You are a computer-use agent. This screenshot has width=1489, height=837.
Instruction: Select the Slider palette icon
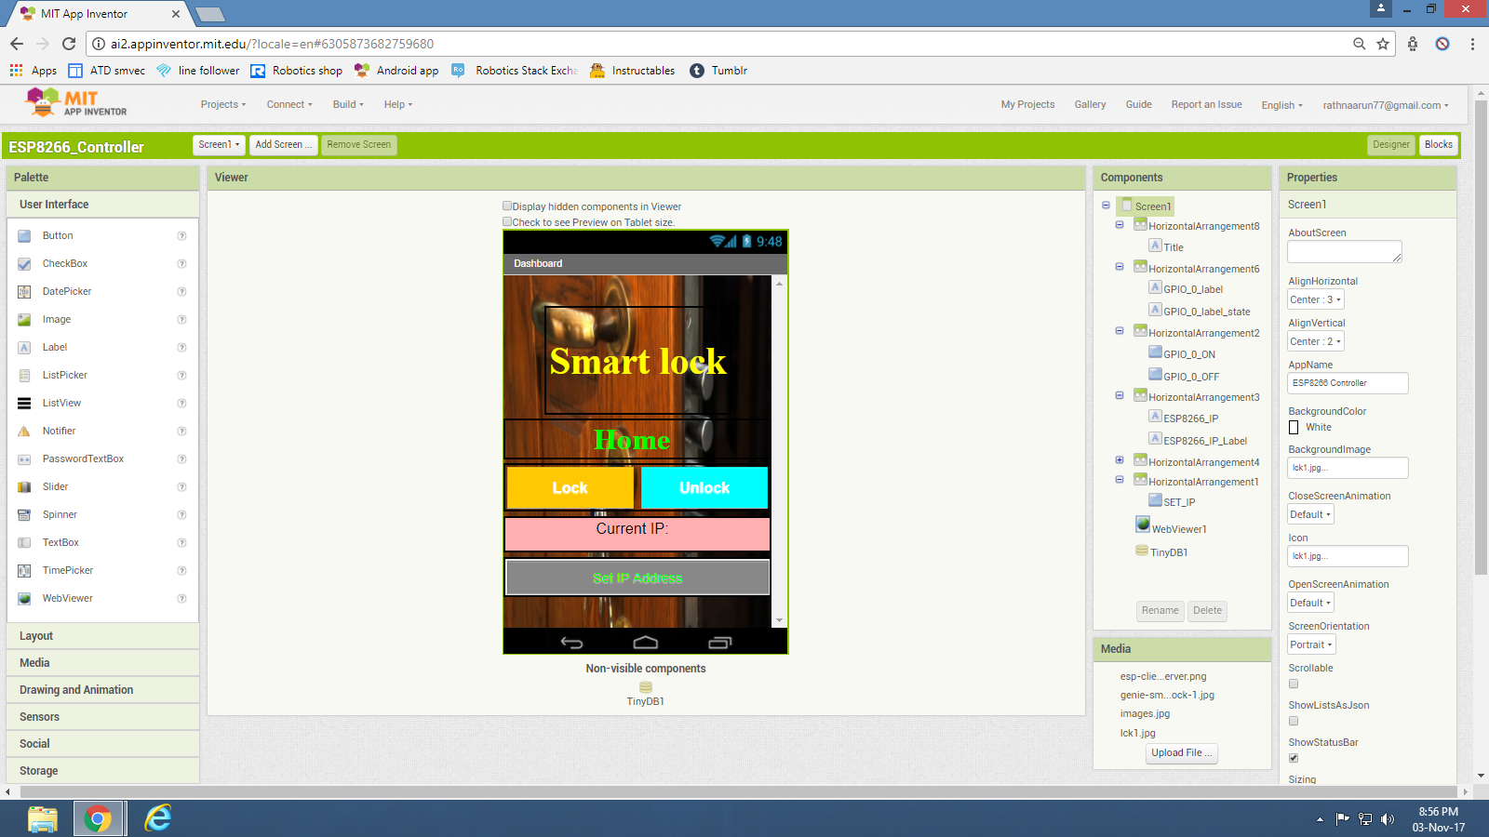coord(24,487)
